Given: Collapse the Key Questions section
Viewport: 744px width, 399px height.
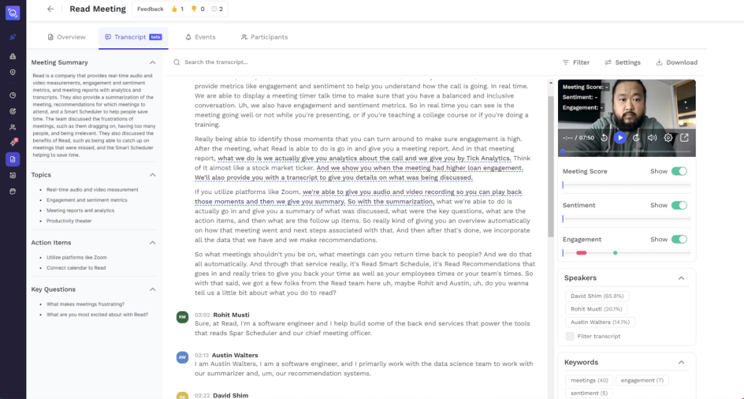Looking at the screenshot, I should [152, 290].
